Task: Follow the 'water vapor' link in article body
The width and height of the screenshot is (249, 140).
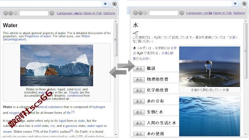Action: point(95,126)
